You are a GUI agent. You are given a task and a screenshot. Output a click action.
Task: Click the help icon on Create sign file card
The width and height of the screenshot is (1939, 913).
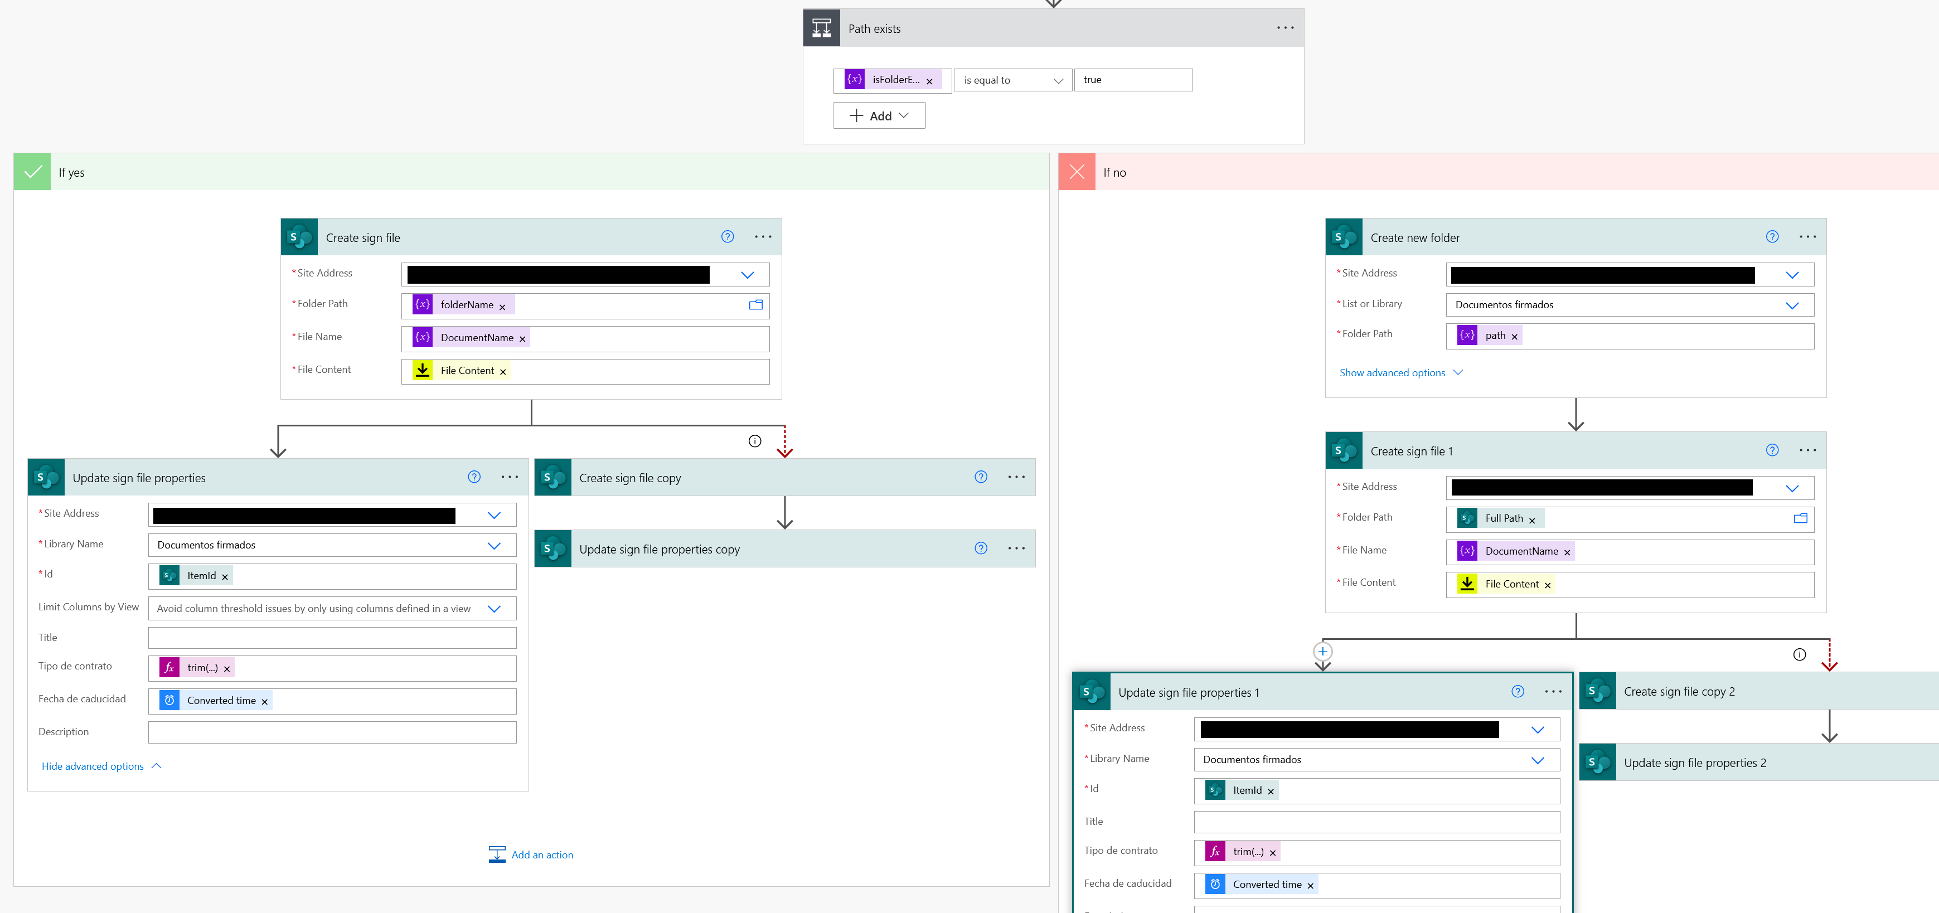[x=727, y=236]
